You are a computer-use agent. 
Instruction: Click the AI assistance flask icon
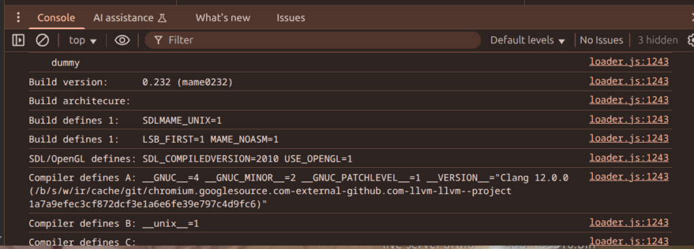point(162,18)
